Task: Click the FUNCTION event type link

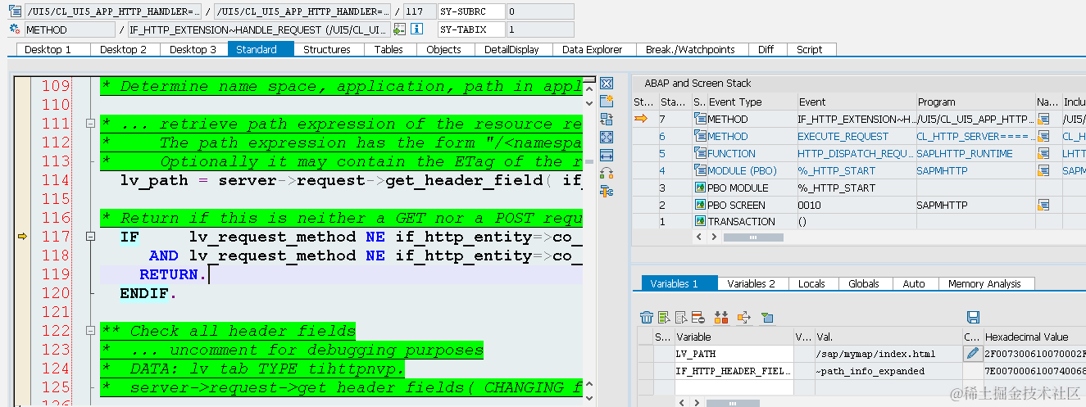Action: (732, 154)
